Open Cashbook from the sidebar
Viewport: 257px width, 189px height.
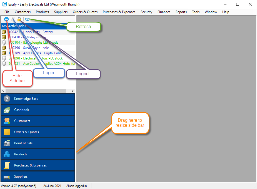click(38, 110)
